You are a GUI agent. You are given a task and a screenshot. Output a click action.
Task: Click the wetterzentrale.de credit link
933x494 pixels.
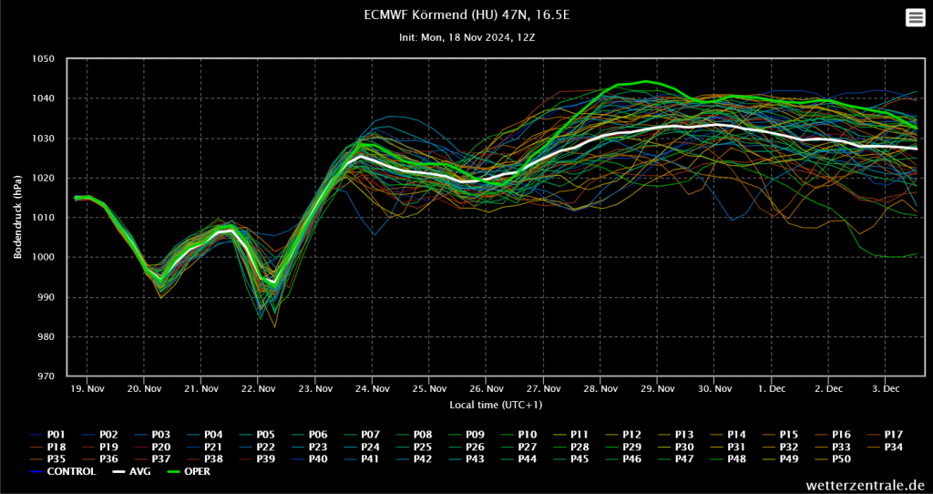[865, 485]
